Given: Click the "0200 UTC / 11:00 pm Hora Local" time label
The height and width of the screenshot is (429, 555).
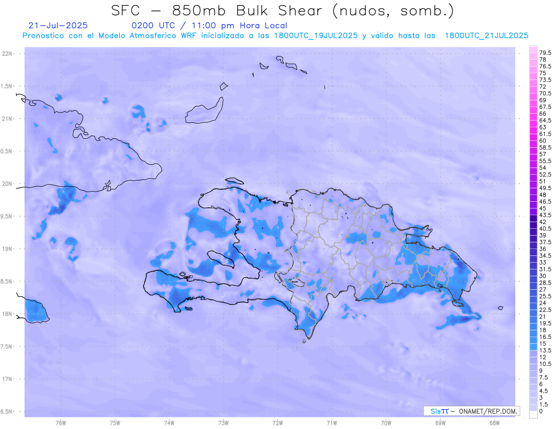Looking at the screenshot, I should (x=210, y=26).
